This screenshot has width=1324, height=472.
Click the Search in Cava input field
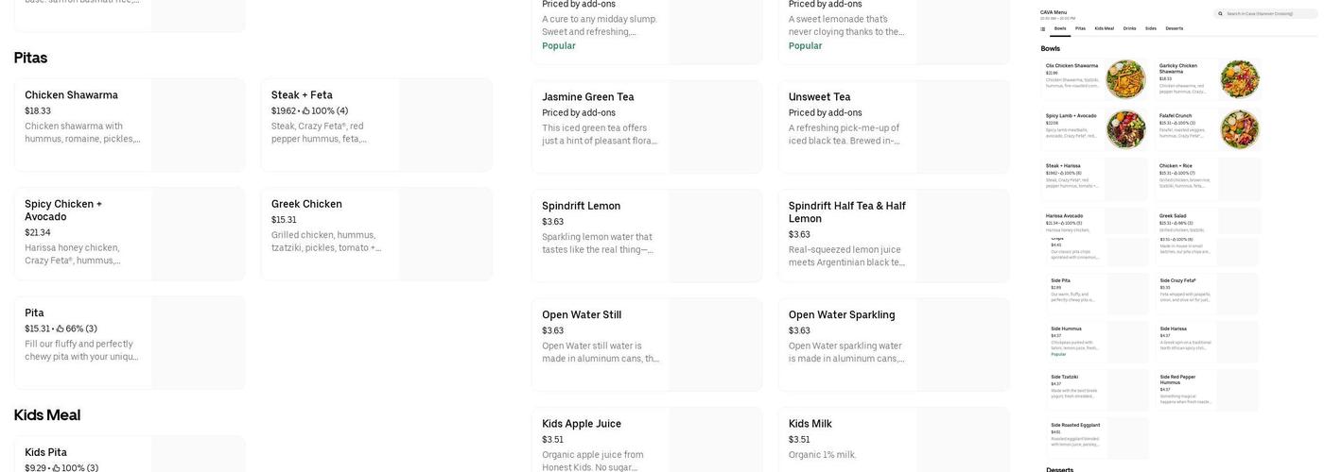[x=1267, y=14]
